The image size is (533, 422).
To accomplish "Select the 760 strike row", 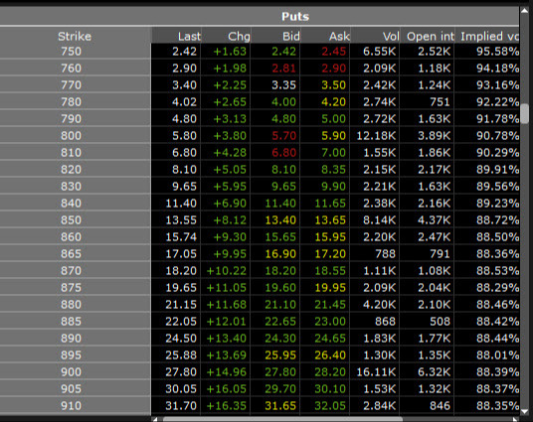I will pyautogui.click(x=260, y=69).
